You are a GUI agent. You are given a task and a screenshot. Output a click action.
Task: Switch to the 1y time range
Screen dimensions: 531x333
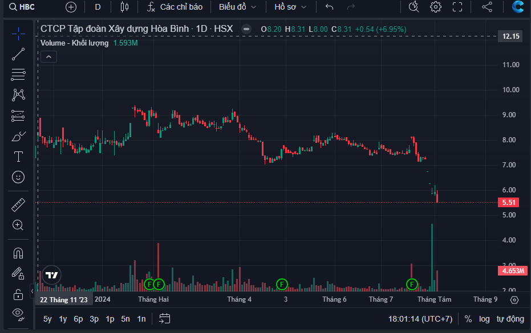pyautogui.click(x=63, y=319)
